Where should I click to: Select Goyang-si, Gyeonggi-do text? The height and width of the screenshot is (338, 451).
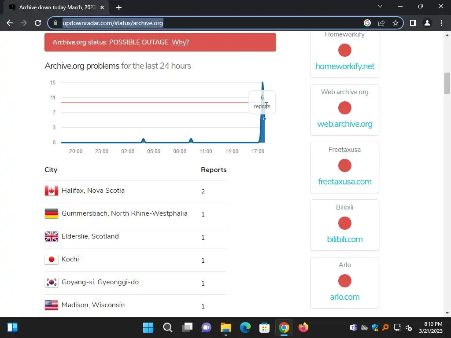point(100,282)
